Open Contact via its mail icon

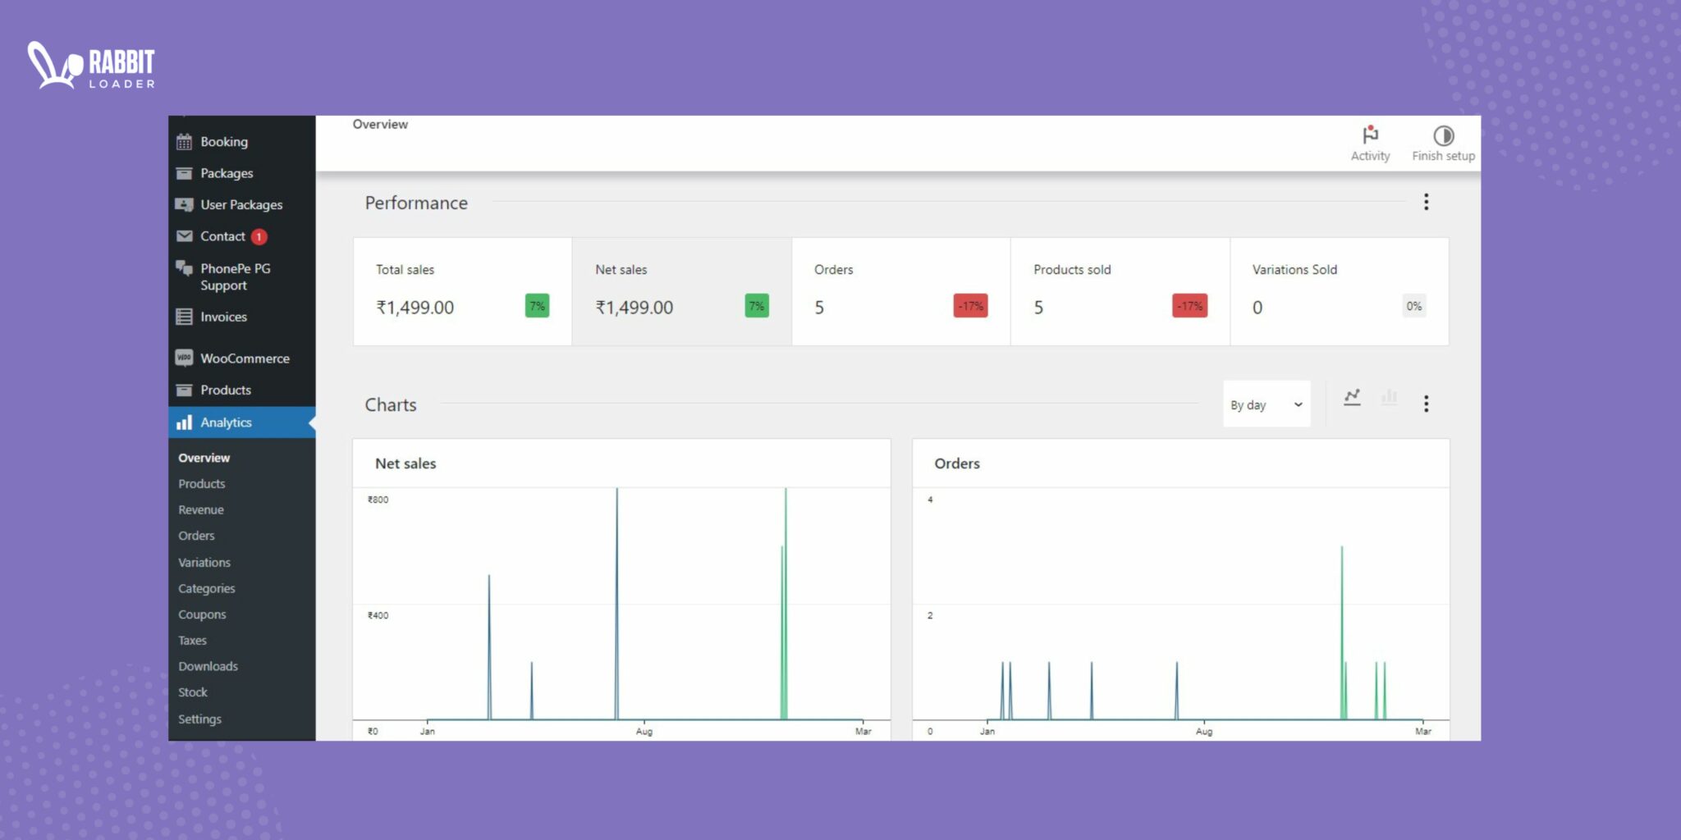coord(184,235)
